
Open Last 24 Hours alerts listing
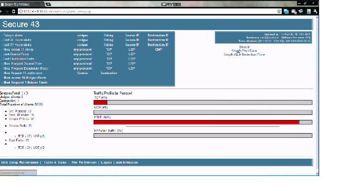point(109,40)
